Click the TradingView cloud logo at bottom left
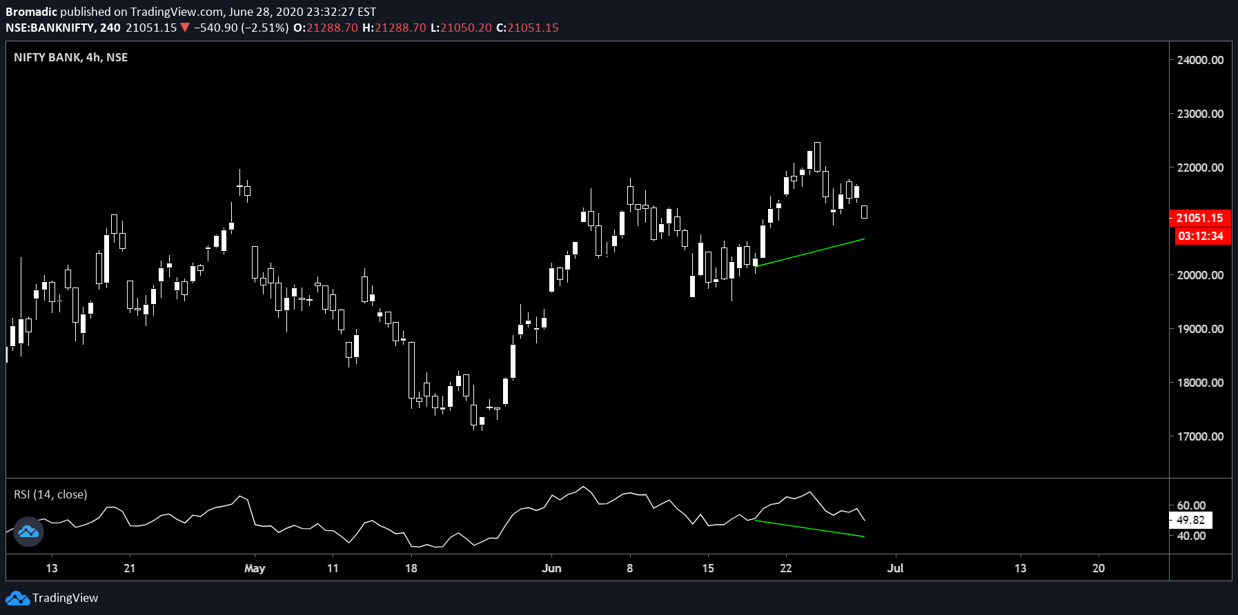1238x615 pixels. coord(17,598)
